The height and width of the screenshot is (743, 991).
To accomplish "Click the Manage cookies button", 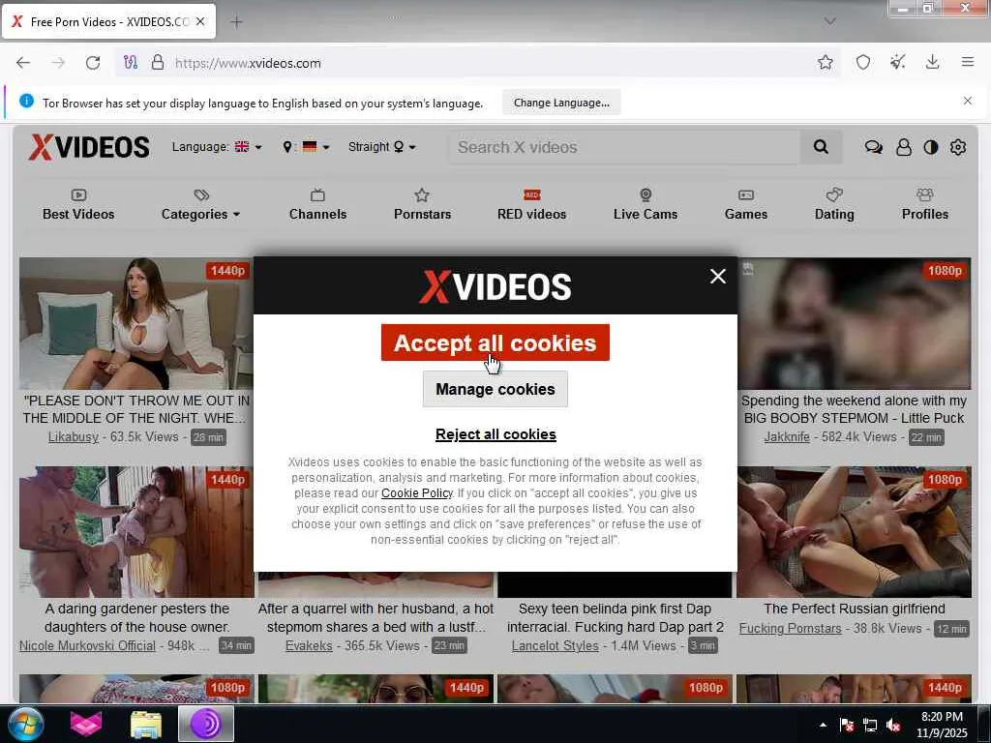I will click(495, 389).
